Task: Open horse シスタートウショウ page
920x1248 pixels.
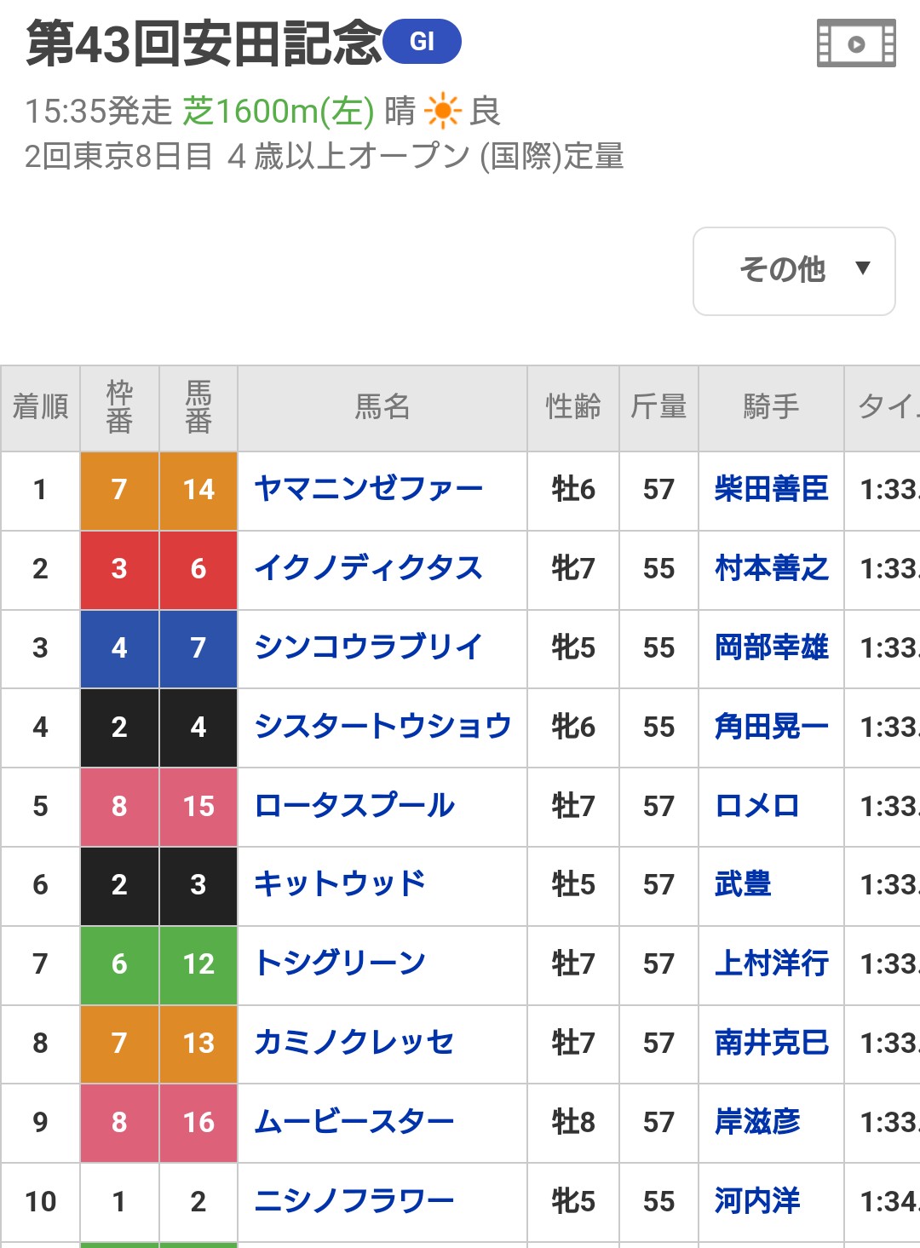Action: [x=382, y=727]
